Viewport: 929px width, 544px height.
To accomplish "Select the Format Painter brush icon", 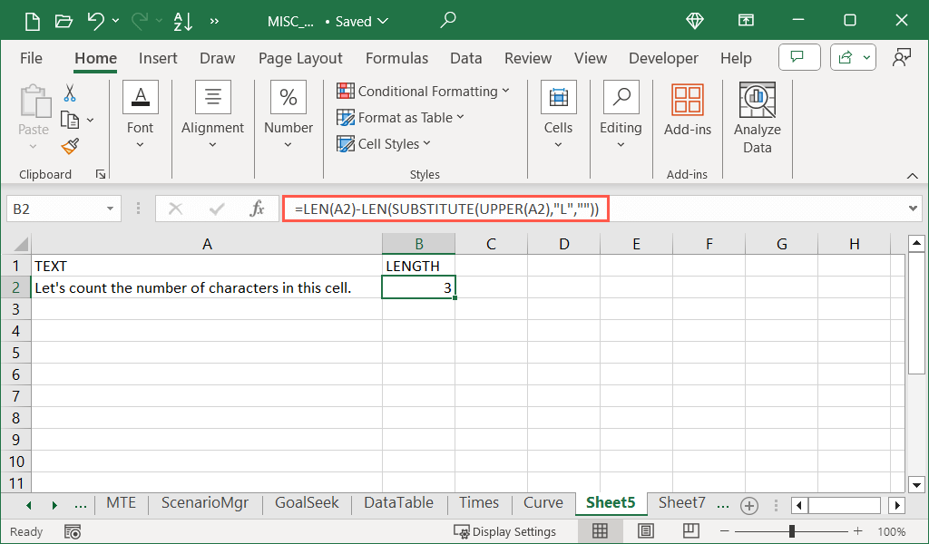I will (70, 146).
